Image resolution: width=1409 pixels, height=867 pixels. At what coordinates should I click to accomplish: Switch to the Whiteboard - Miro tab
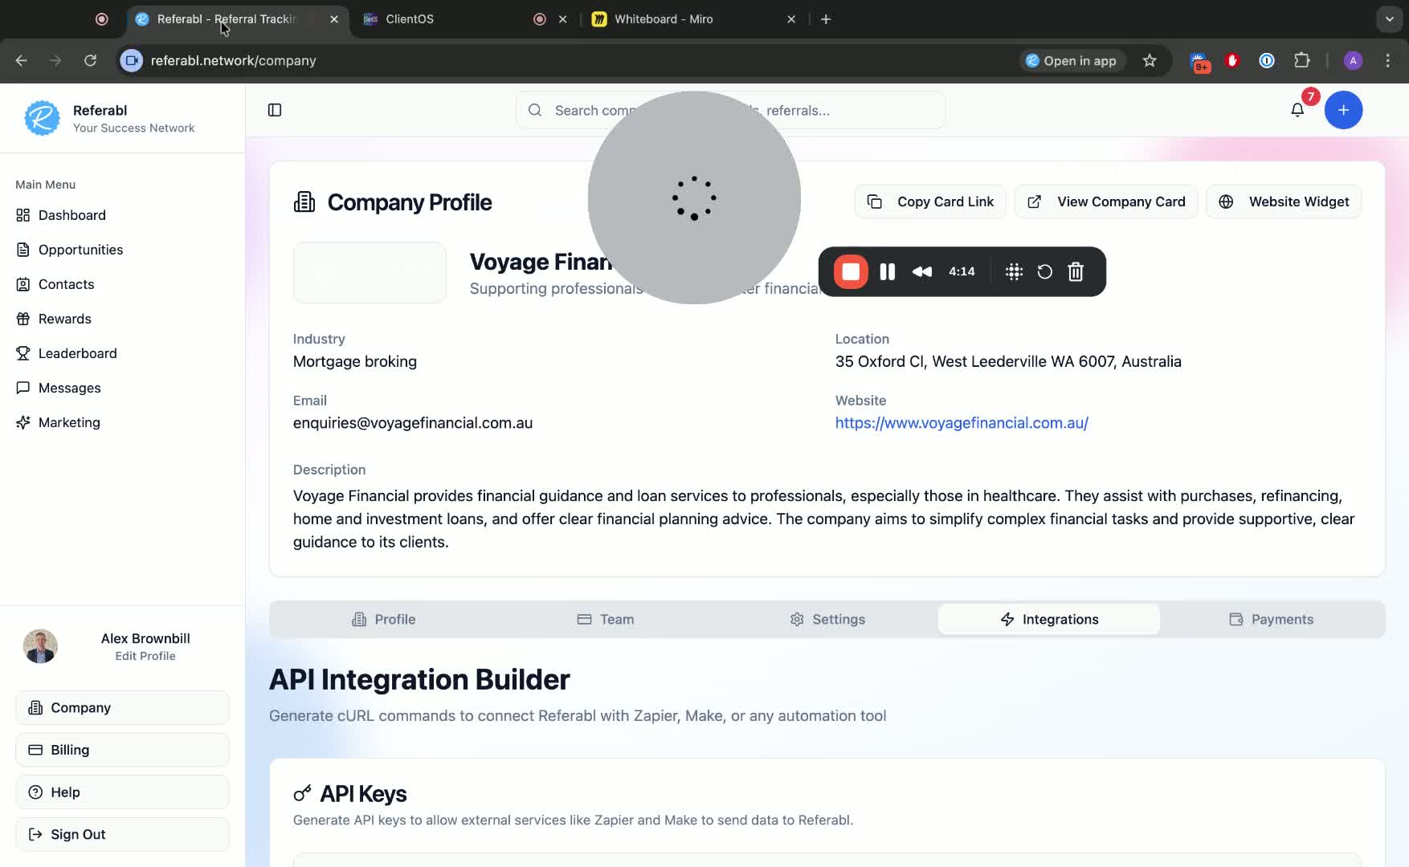(x=693, y=19)
